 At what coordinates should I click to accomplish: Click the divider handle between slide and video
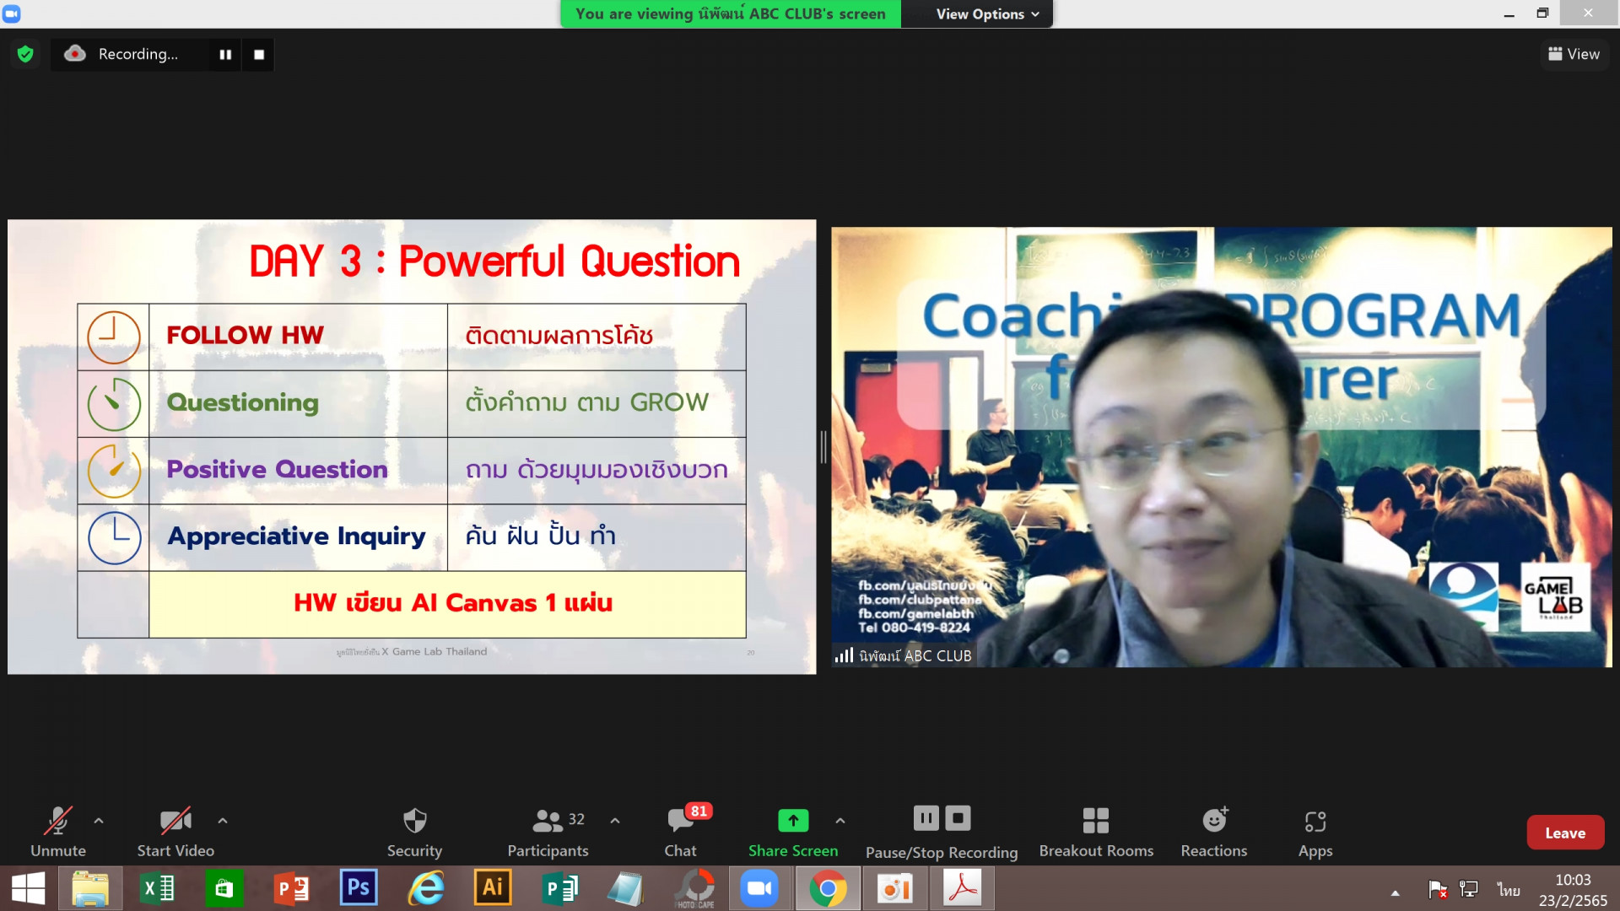[x=823, y=447]
